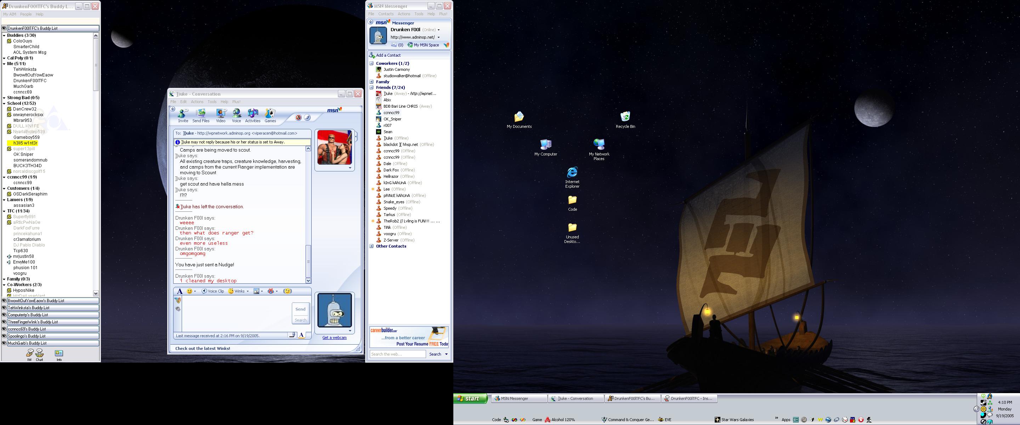
Task: Click the Search the web input field
Action: 397,354
